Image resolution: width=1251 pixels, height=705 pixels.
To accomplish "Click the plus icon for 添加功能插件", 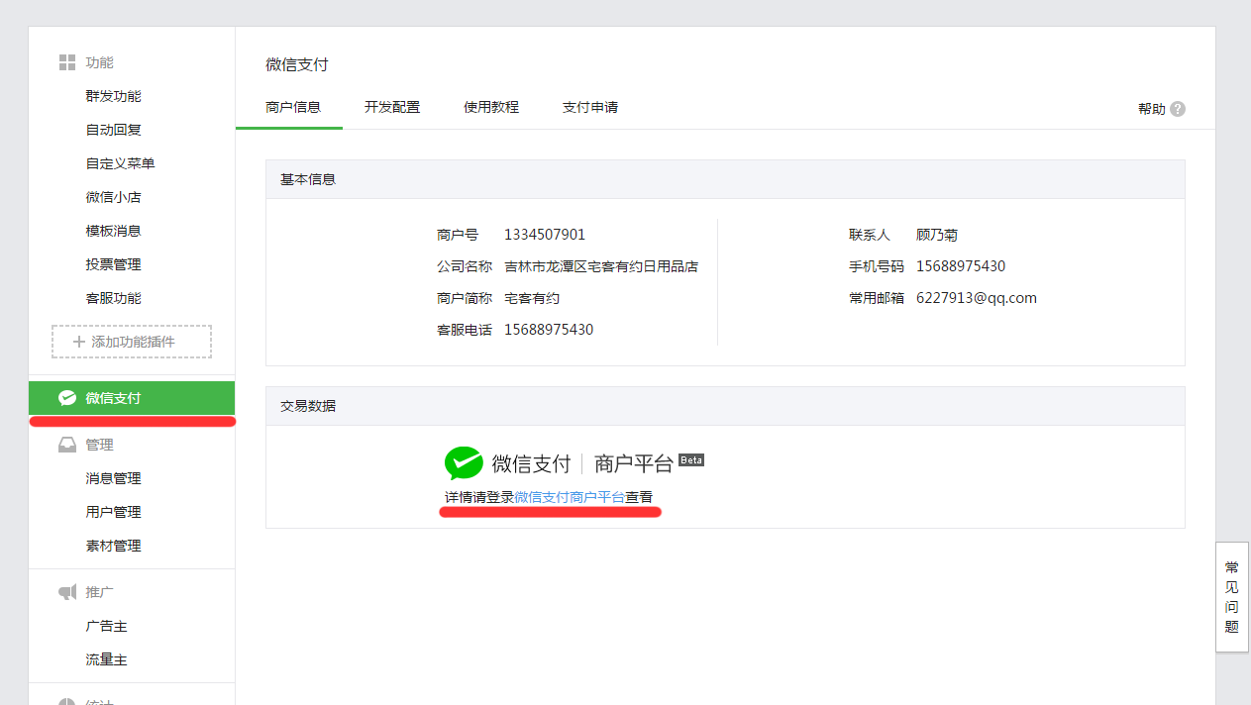I will 79,342.
